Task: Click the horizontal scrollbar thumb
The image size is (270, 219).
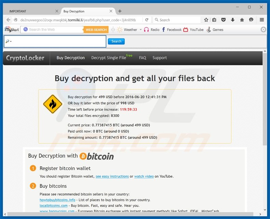Action: 130,214
